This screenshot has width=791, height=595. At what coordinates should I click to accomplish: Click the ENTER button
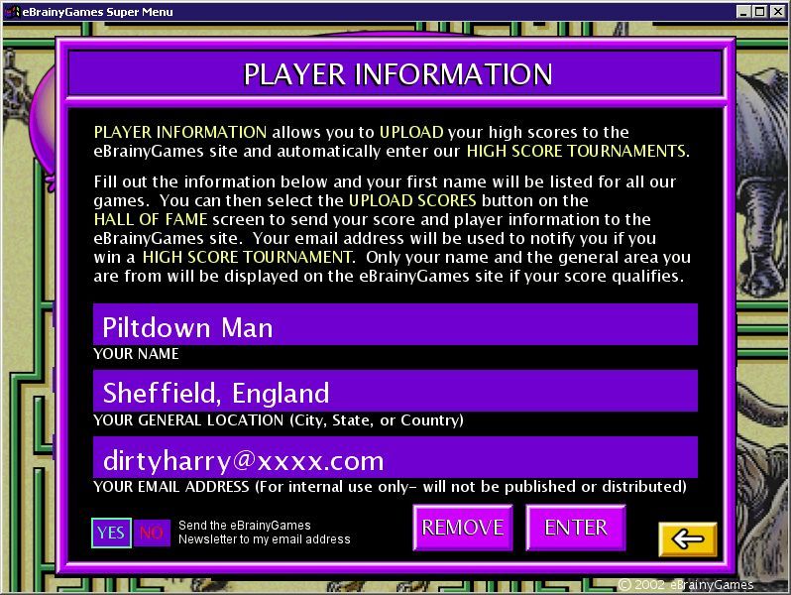point(576,528)
